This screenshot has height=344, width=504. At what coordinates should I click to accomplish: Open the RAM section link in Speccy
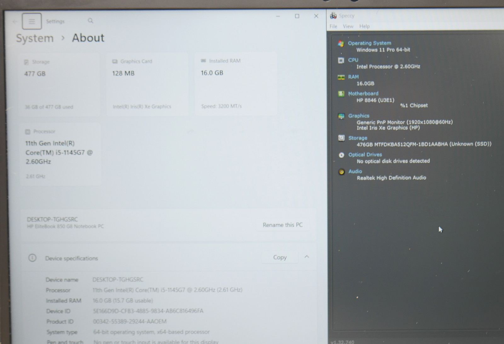[x=353, y=77]
